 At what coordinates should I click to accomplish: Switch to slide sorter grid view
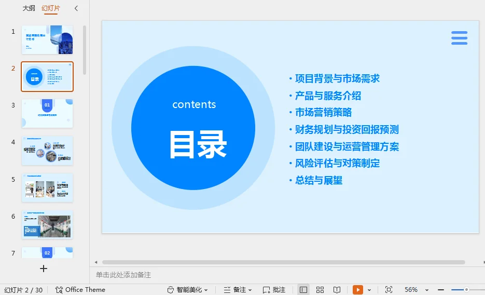tap(320, 290)
